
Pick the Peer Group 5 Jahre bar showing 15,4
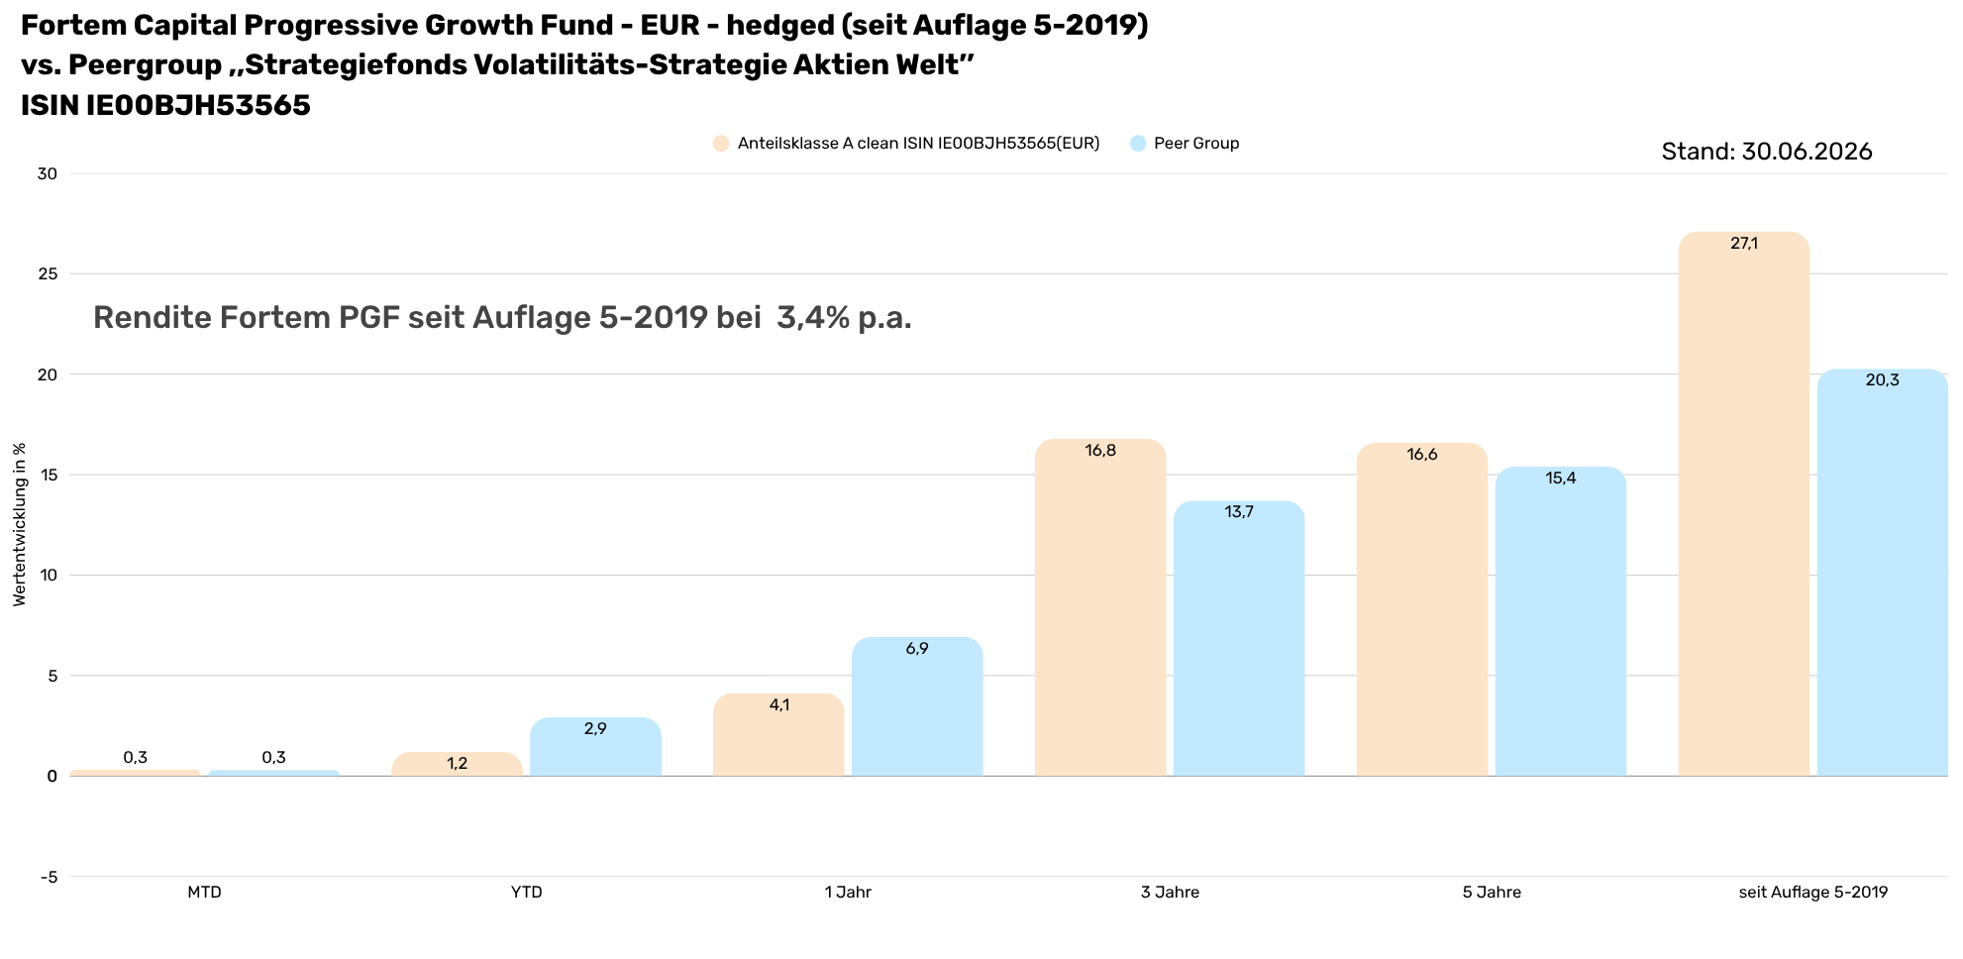tap(1561, 621)
